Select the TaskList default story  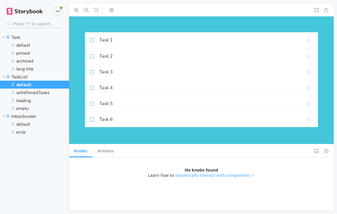(34, 85)
